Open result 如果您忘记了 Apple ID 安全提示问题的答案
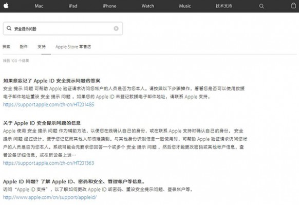The height and width of the screenshot is (205, 299). [x=52, y=81]
